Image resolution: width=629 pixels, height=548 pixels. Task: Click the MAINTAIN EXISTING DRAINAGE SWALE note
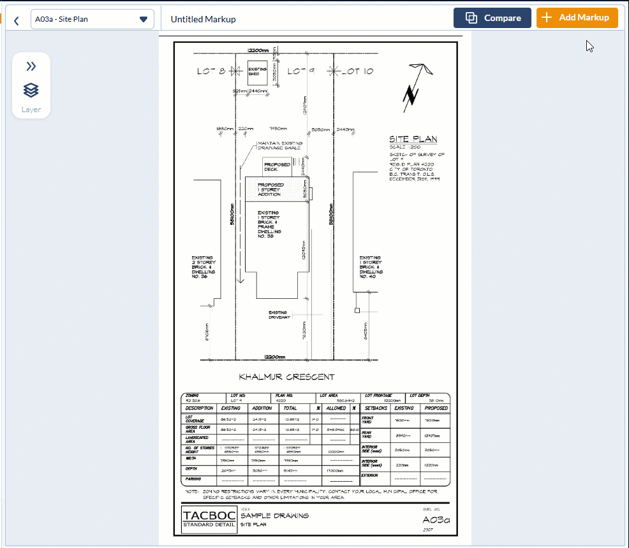pos(280,145)
